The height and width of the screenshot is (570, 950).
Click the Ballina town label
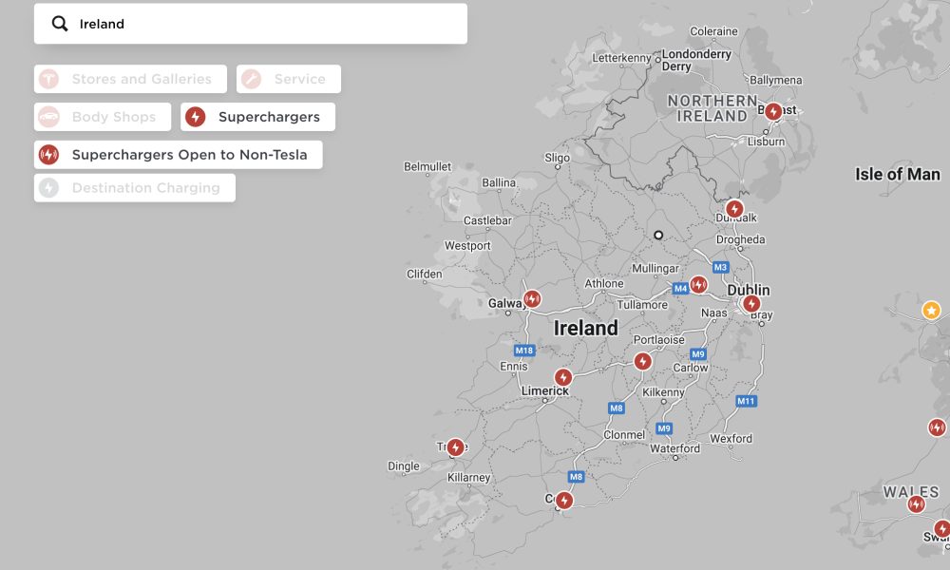point(499,182)
